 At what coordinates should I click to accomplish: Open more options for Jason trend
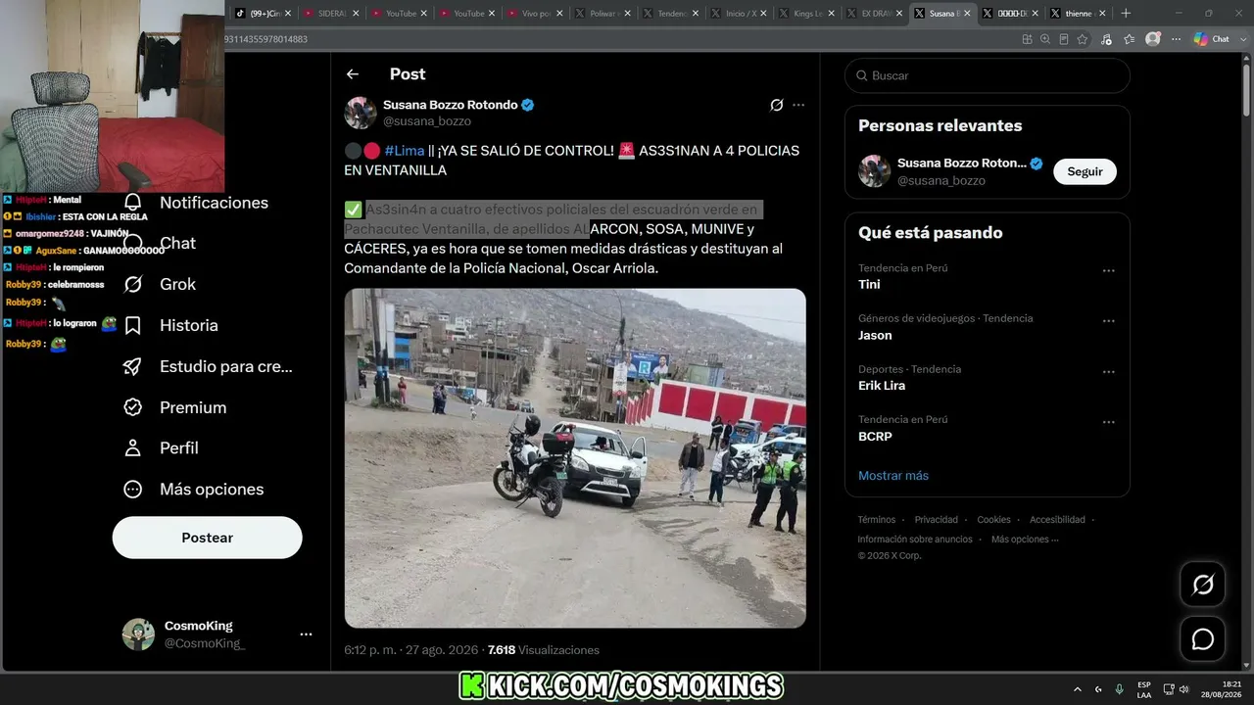point(1108,321)
